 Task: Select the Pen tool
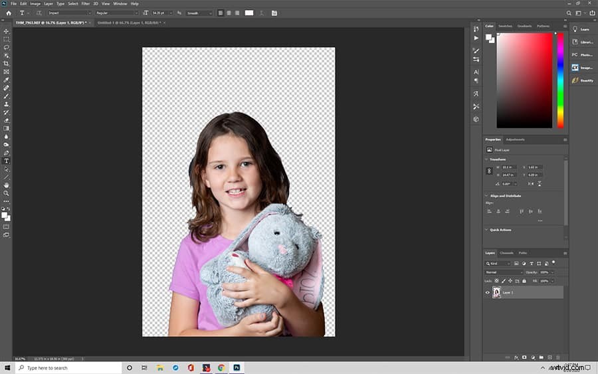pos(6,153)
